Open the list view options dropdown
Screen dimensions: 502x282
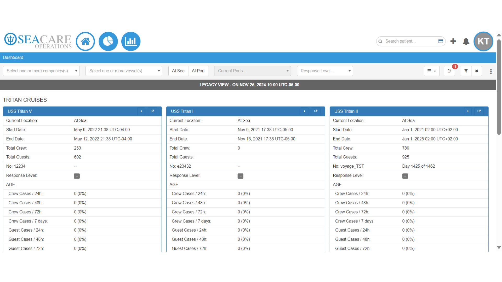(432, 71)
